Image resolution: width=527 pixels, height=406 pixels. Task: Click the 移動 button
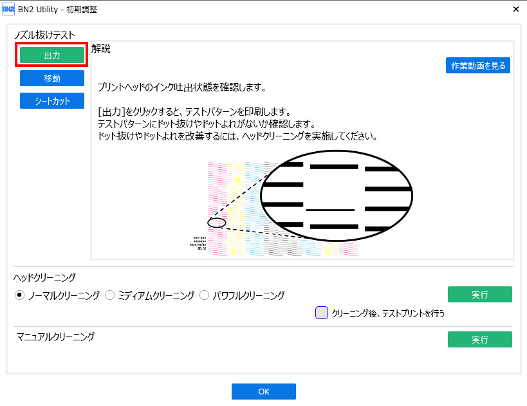(x=52, y=78)
